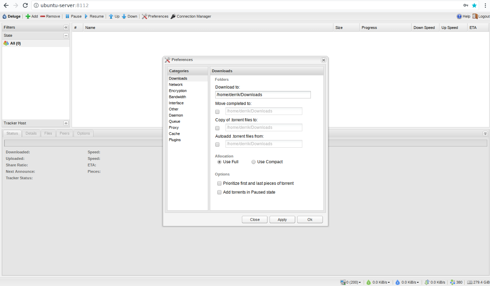Click the Resume toolbar button
This screenshot has width=490, height=286.
coord(94,16)
